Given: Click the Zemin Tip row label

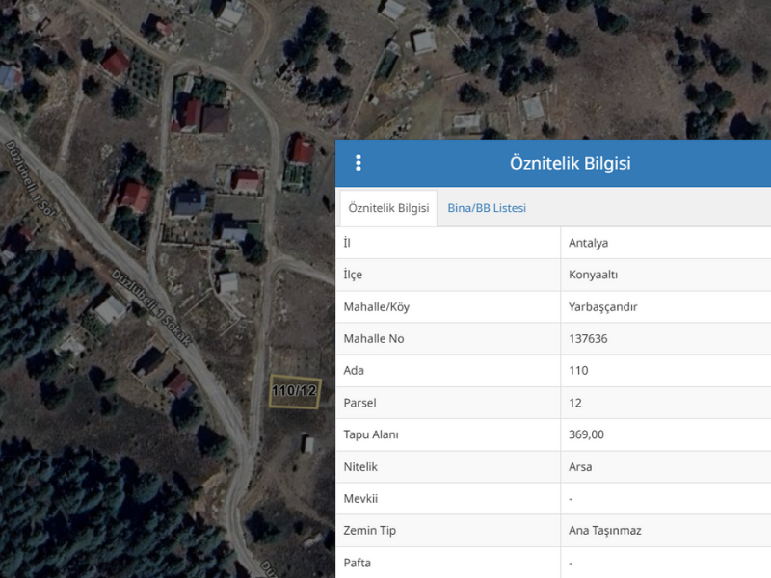Looking at the screenshot, I should tap(369, 530).
